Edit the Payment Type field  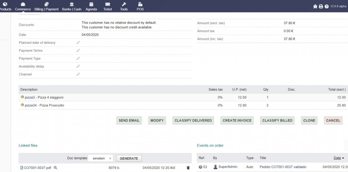coord(78,58)
